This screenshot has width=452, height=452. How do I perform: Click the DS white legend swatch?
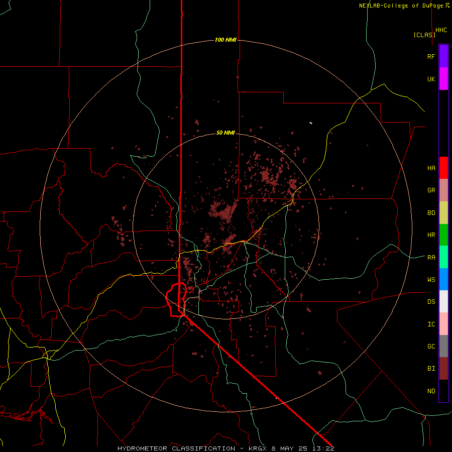pyautogui.click(x=443, y=301)
